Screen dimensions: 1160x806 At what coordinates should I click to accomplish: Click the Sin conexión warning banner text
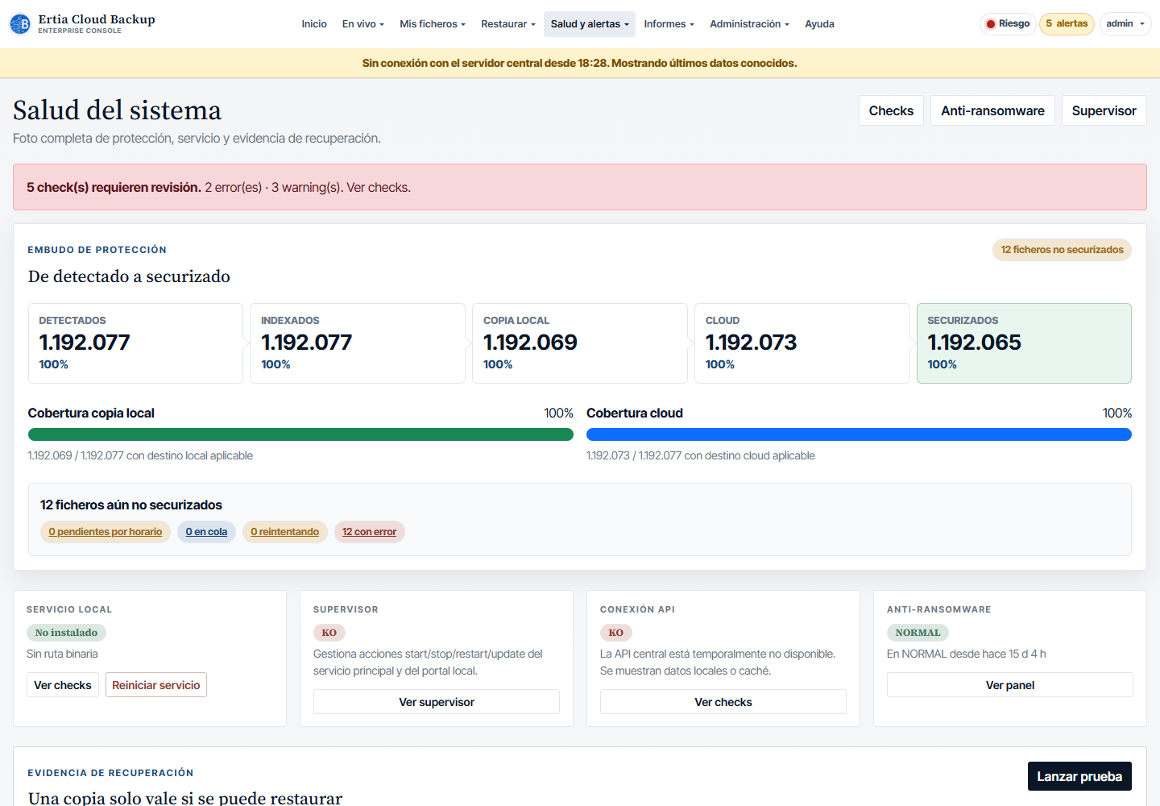[580, 63]
